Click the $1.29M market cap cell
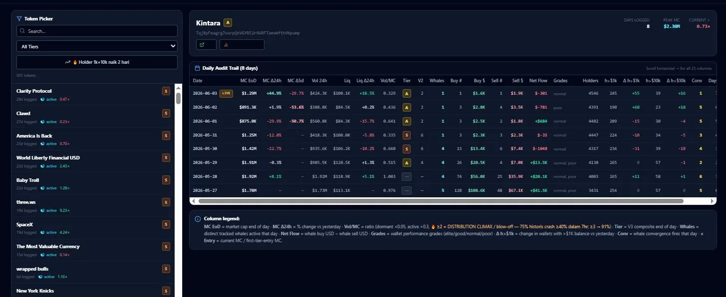Screen dimensions: 726x297 tap(249, 93)
